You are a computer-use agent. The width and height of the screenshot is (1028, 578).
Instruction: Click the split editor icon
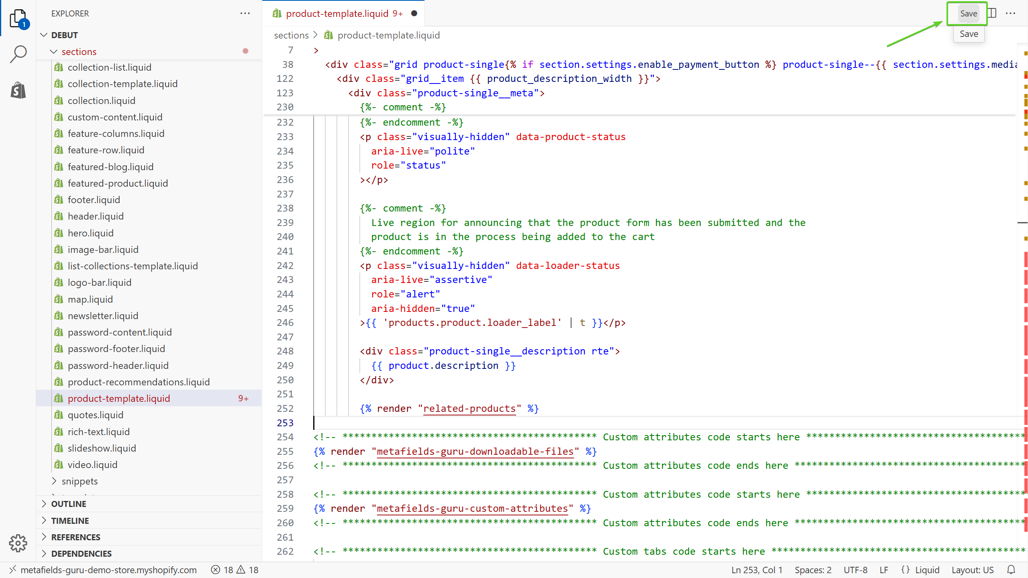click(992, 13)
